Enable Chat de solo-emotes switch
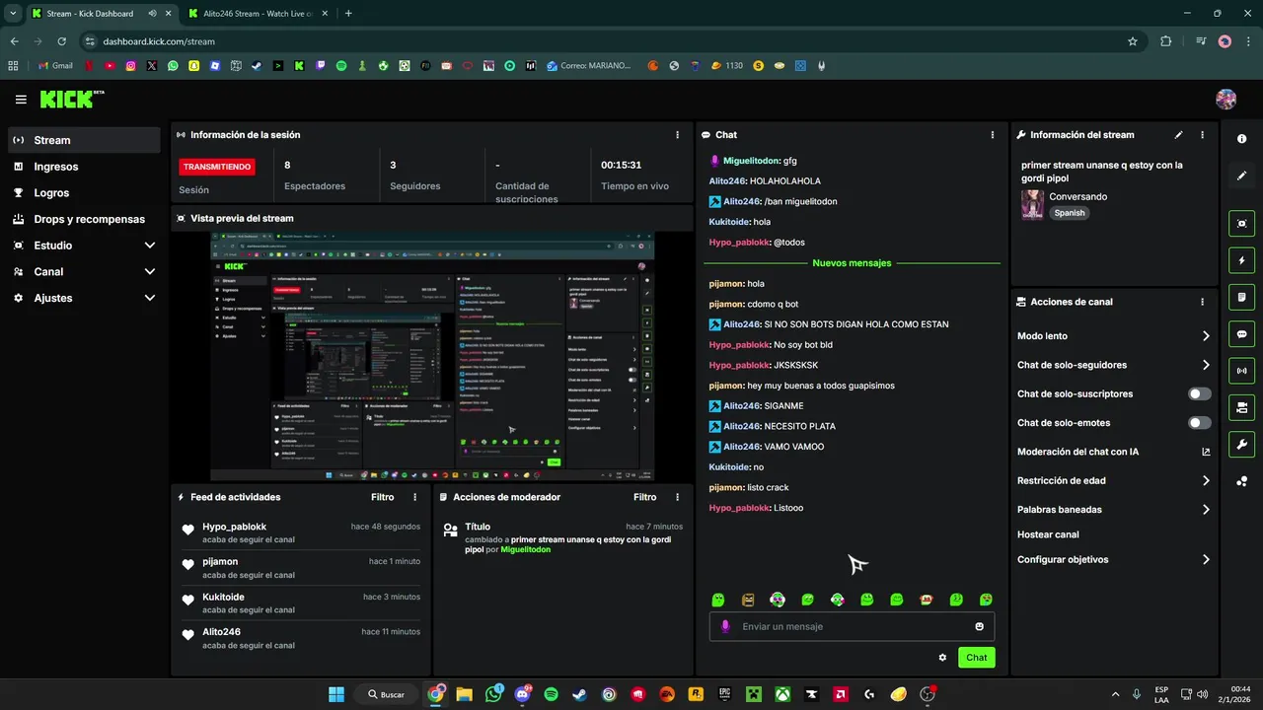Image resolution: width=1263 pixels, height=710 pixels. [1200, 423]
